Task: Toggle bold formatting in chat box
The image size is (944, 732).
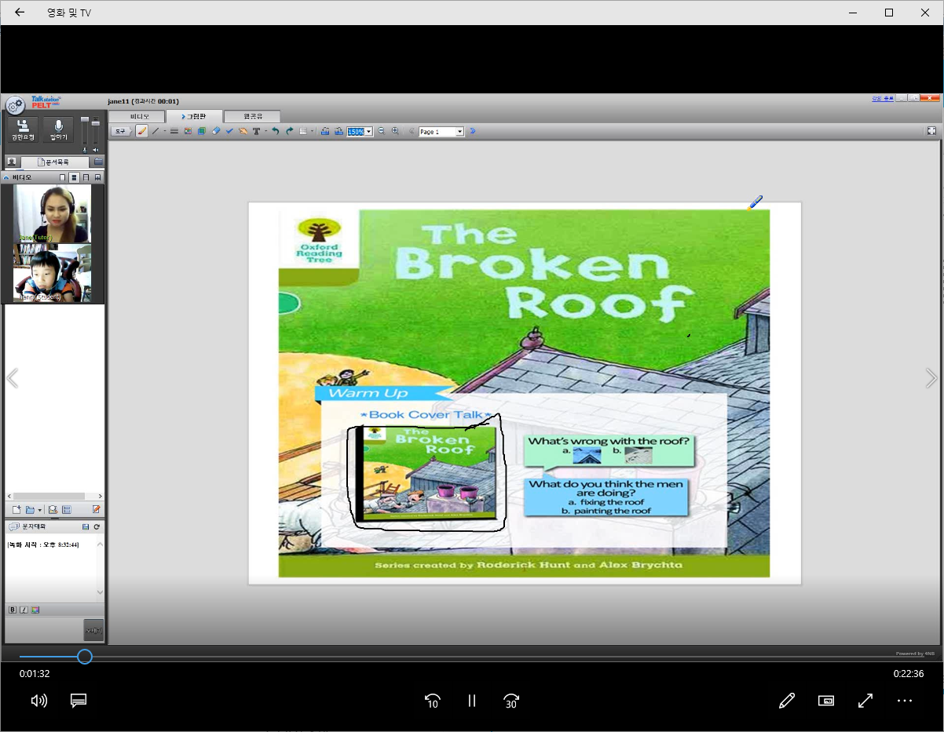Action: (13, 610)
